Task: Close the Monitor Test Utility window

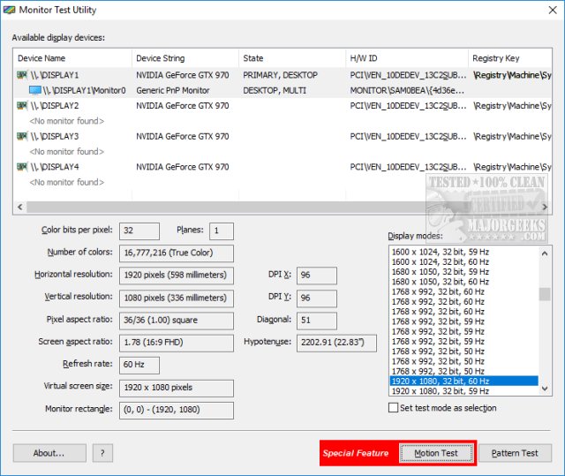Action: click(x=553, y=10)
